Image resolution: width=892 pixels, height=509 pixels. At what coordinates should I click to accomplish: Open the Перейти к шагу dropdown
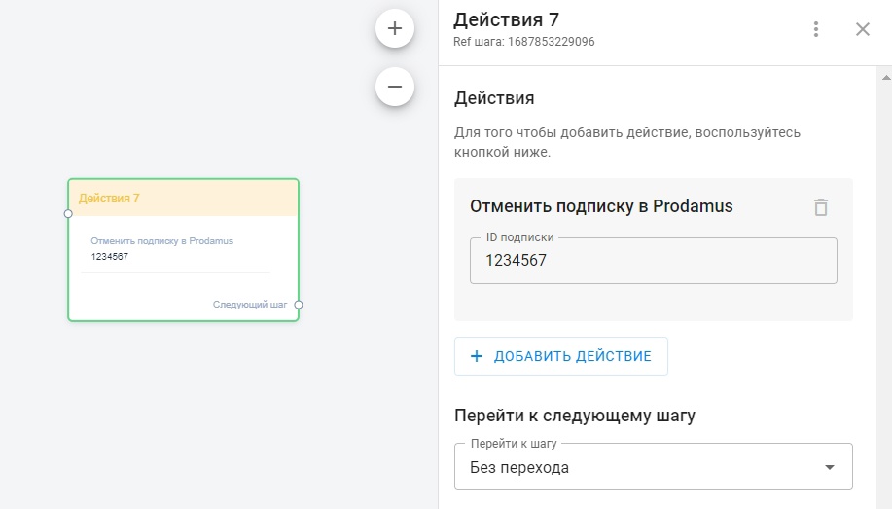pos(653,467)
